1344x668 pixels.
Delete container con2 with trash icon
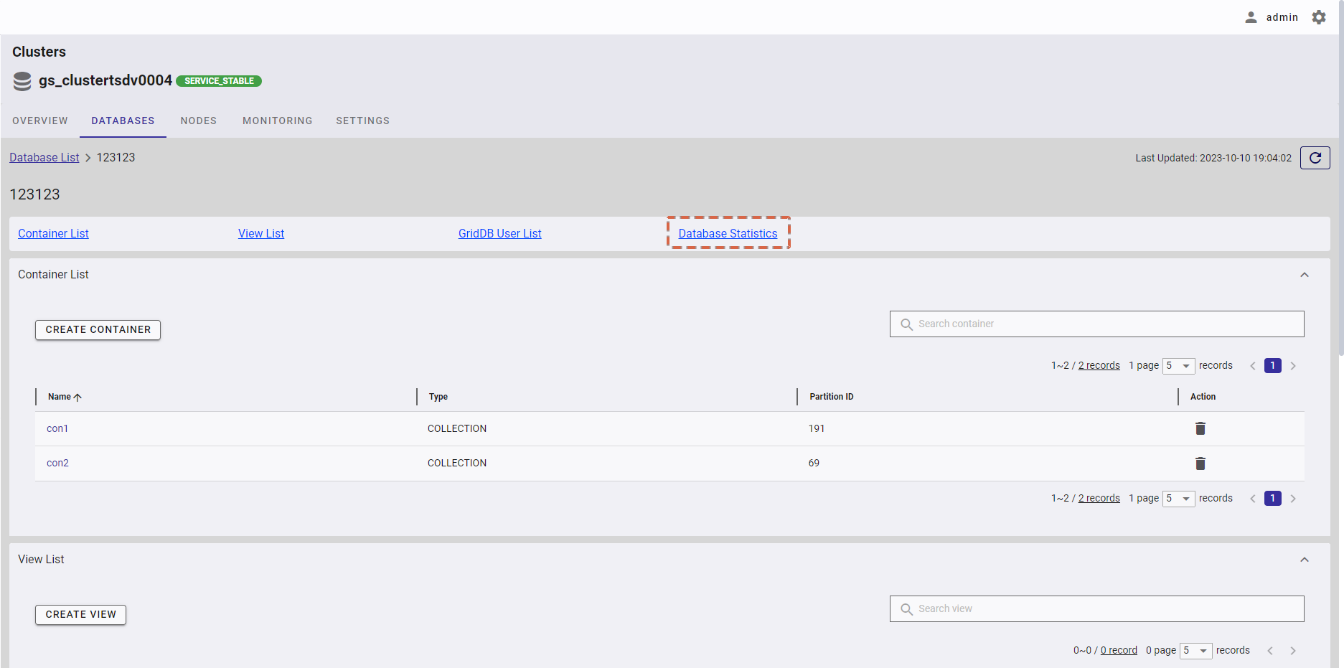pos(1200,464)
